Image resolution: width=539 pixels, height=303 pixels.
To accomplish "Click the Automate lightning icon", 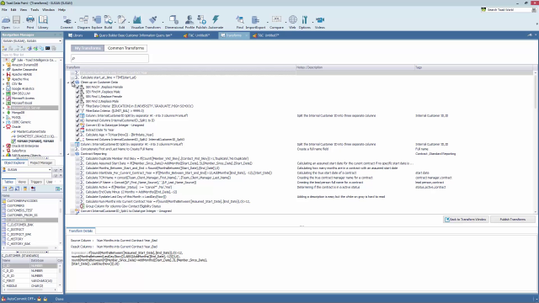I will click(x=216, y=21).
